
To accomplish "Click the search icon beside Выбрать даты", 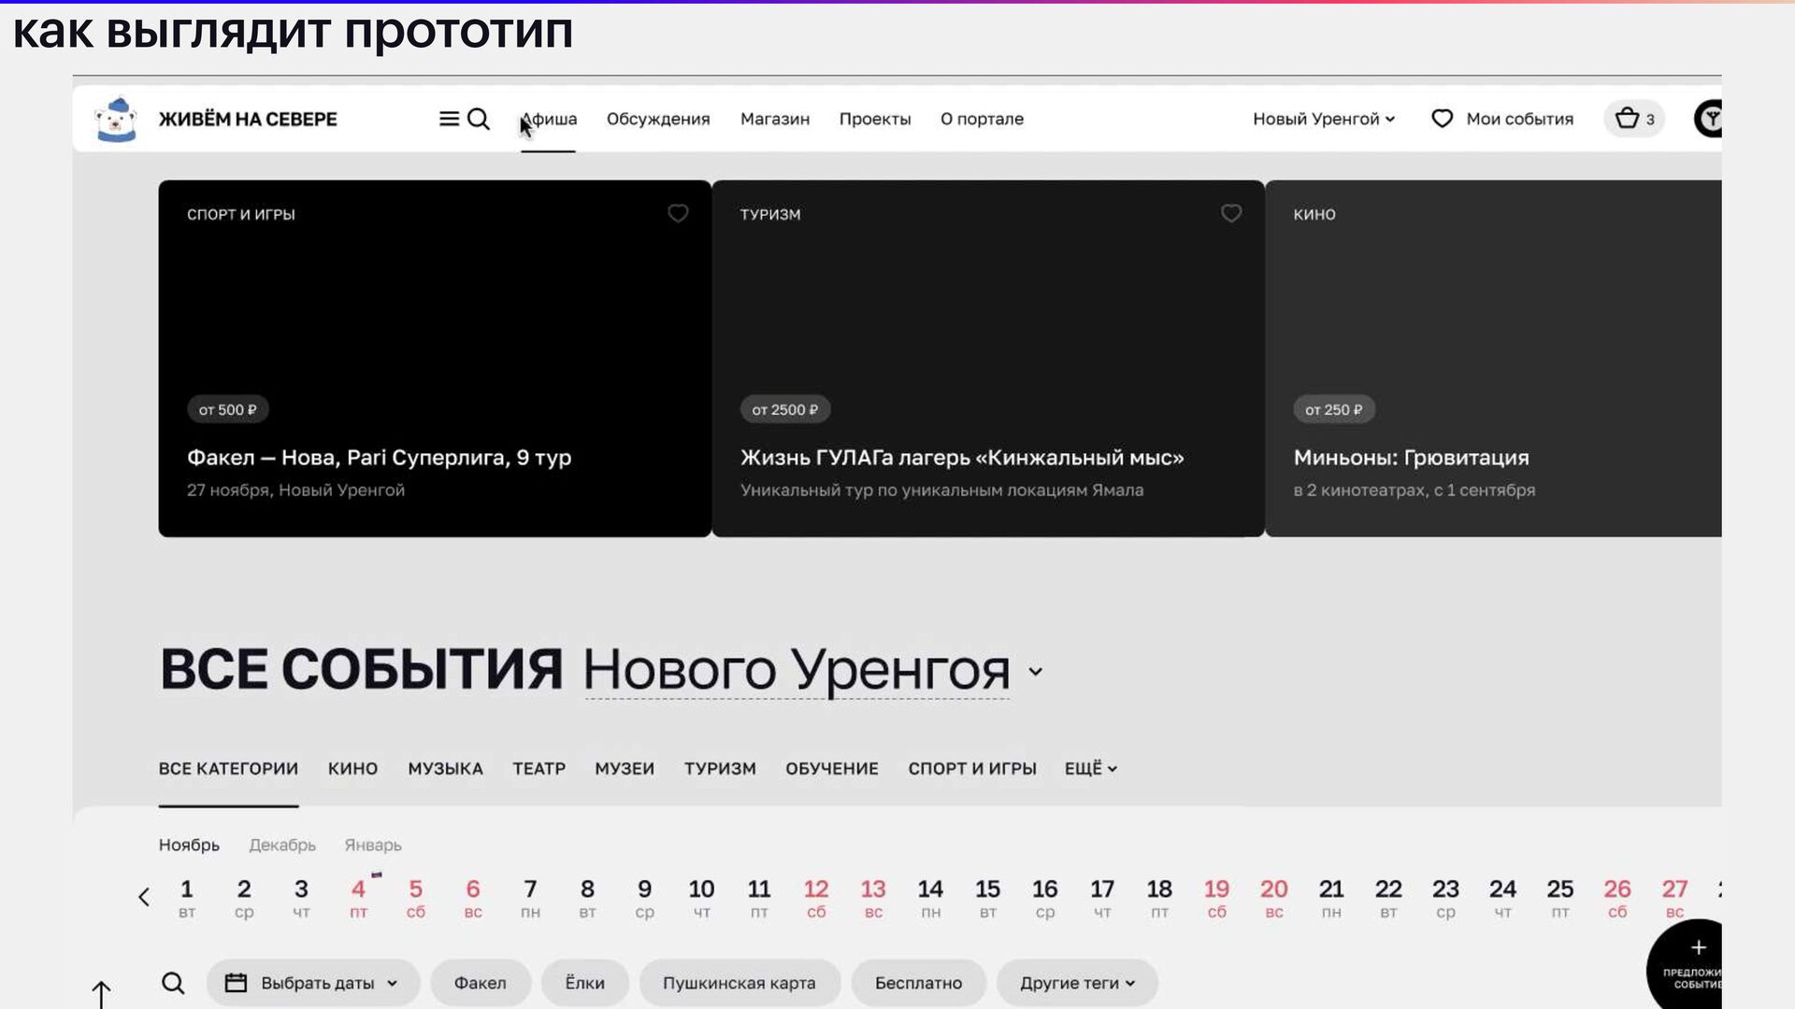I will (173, 983).
